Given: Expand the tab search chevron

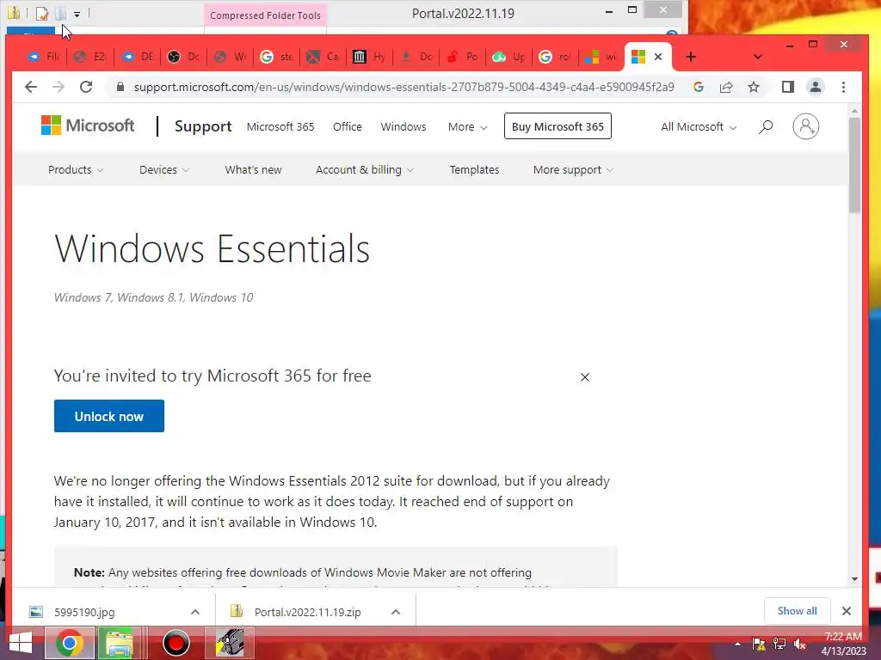Looking at the screenshot, I should [757, 57].
